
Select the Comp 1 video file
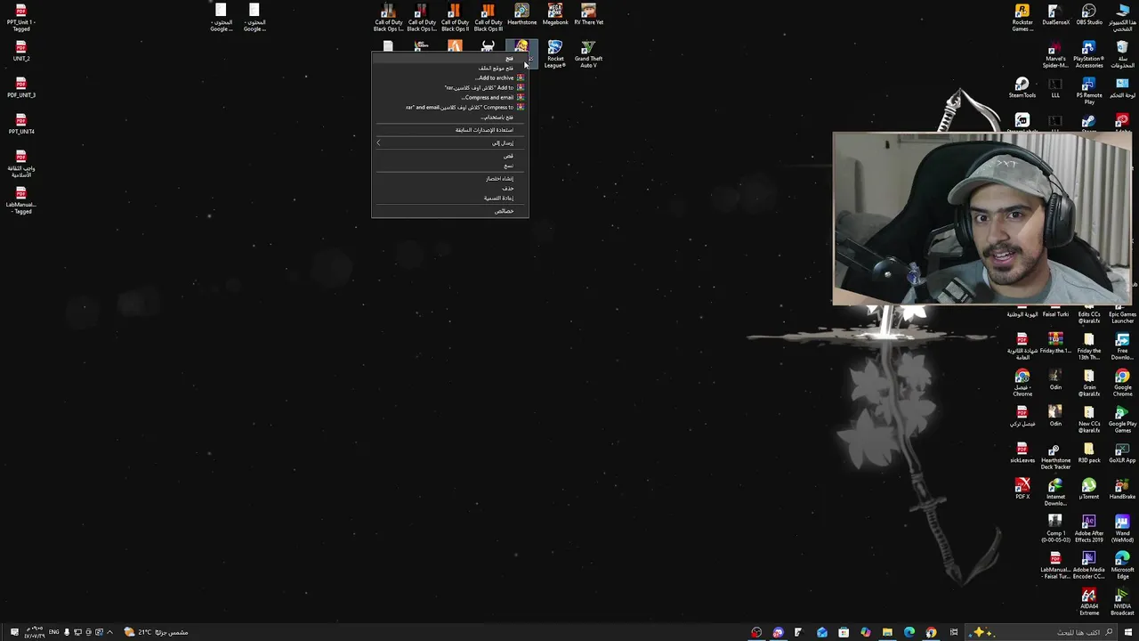pos(1055,529)
